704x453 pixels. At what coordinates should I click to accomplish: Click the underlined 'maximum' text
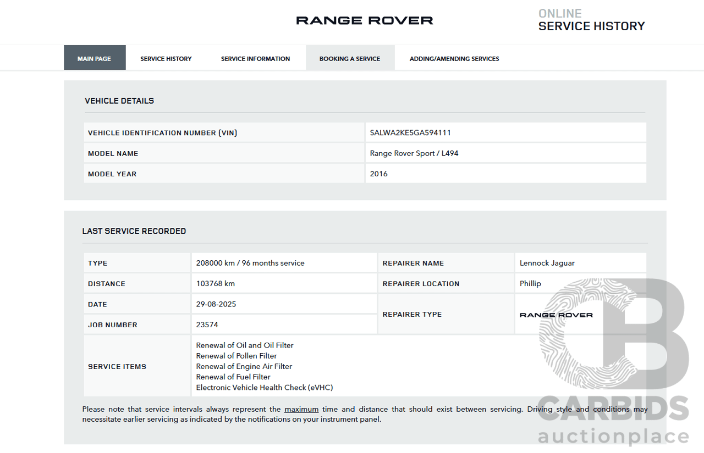[301, 409]
